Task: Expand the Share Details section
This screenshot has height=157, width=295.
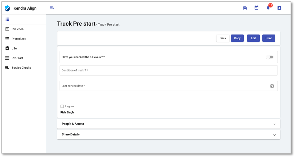Action: (168, 134)
